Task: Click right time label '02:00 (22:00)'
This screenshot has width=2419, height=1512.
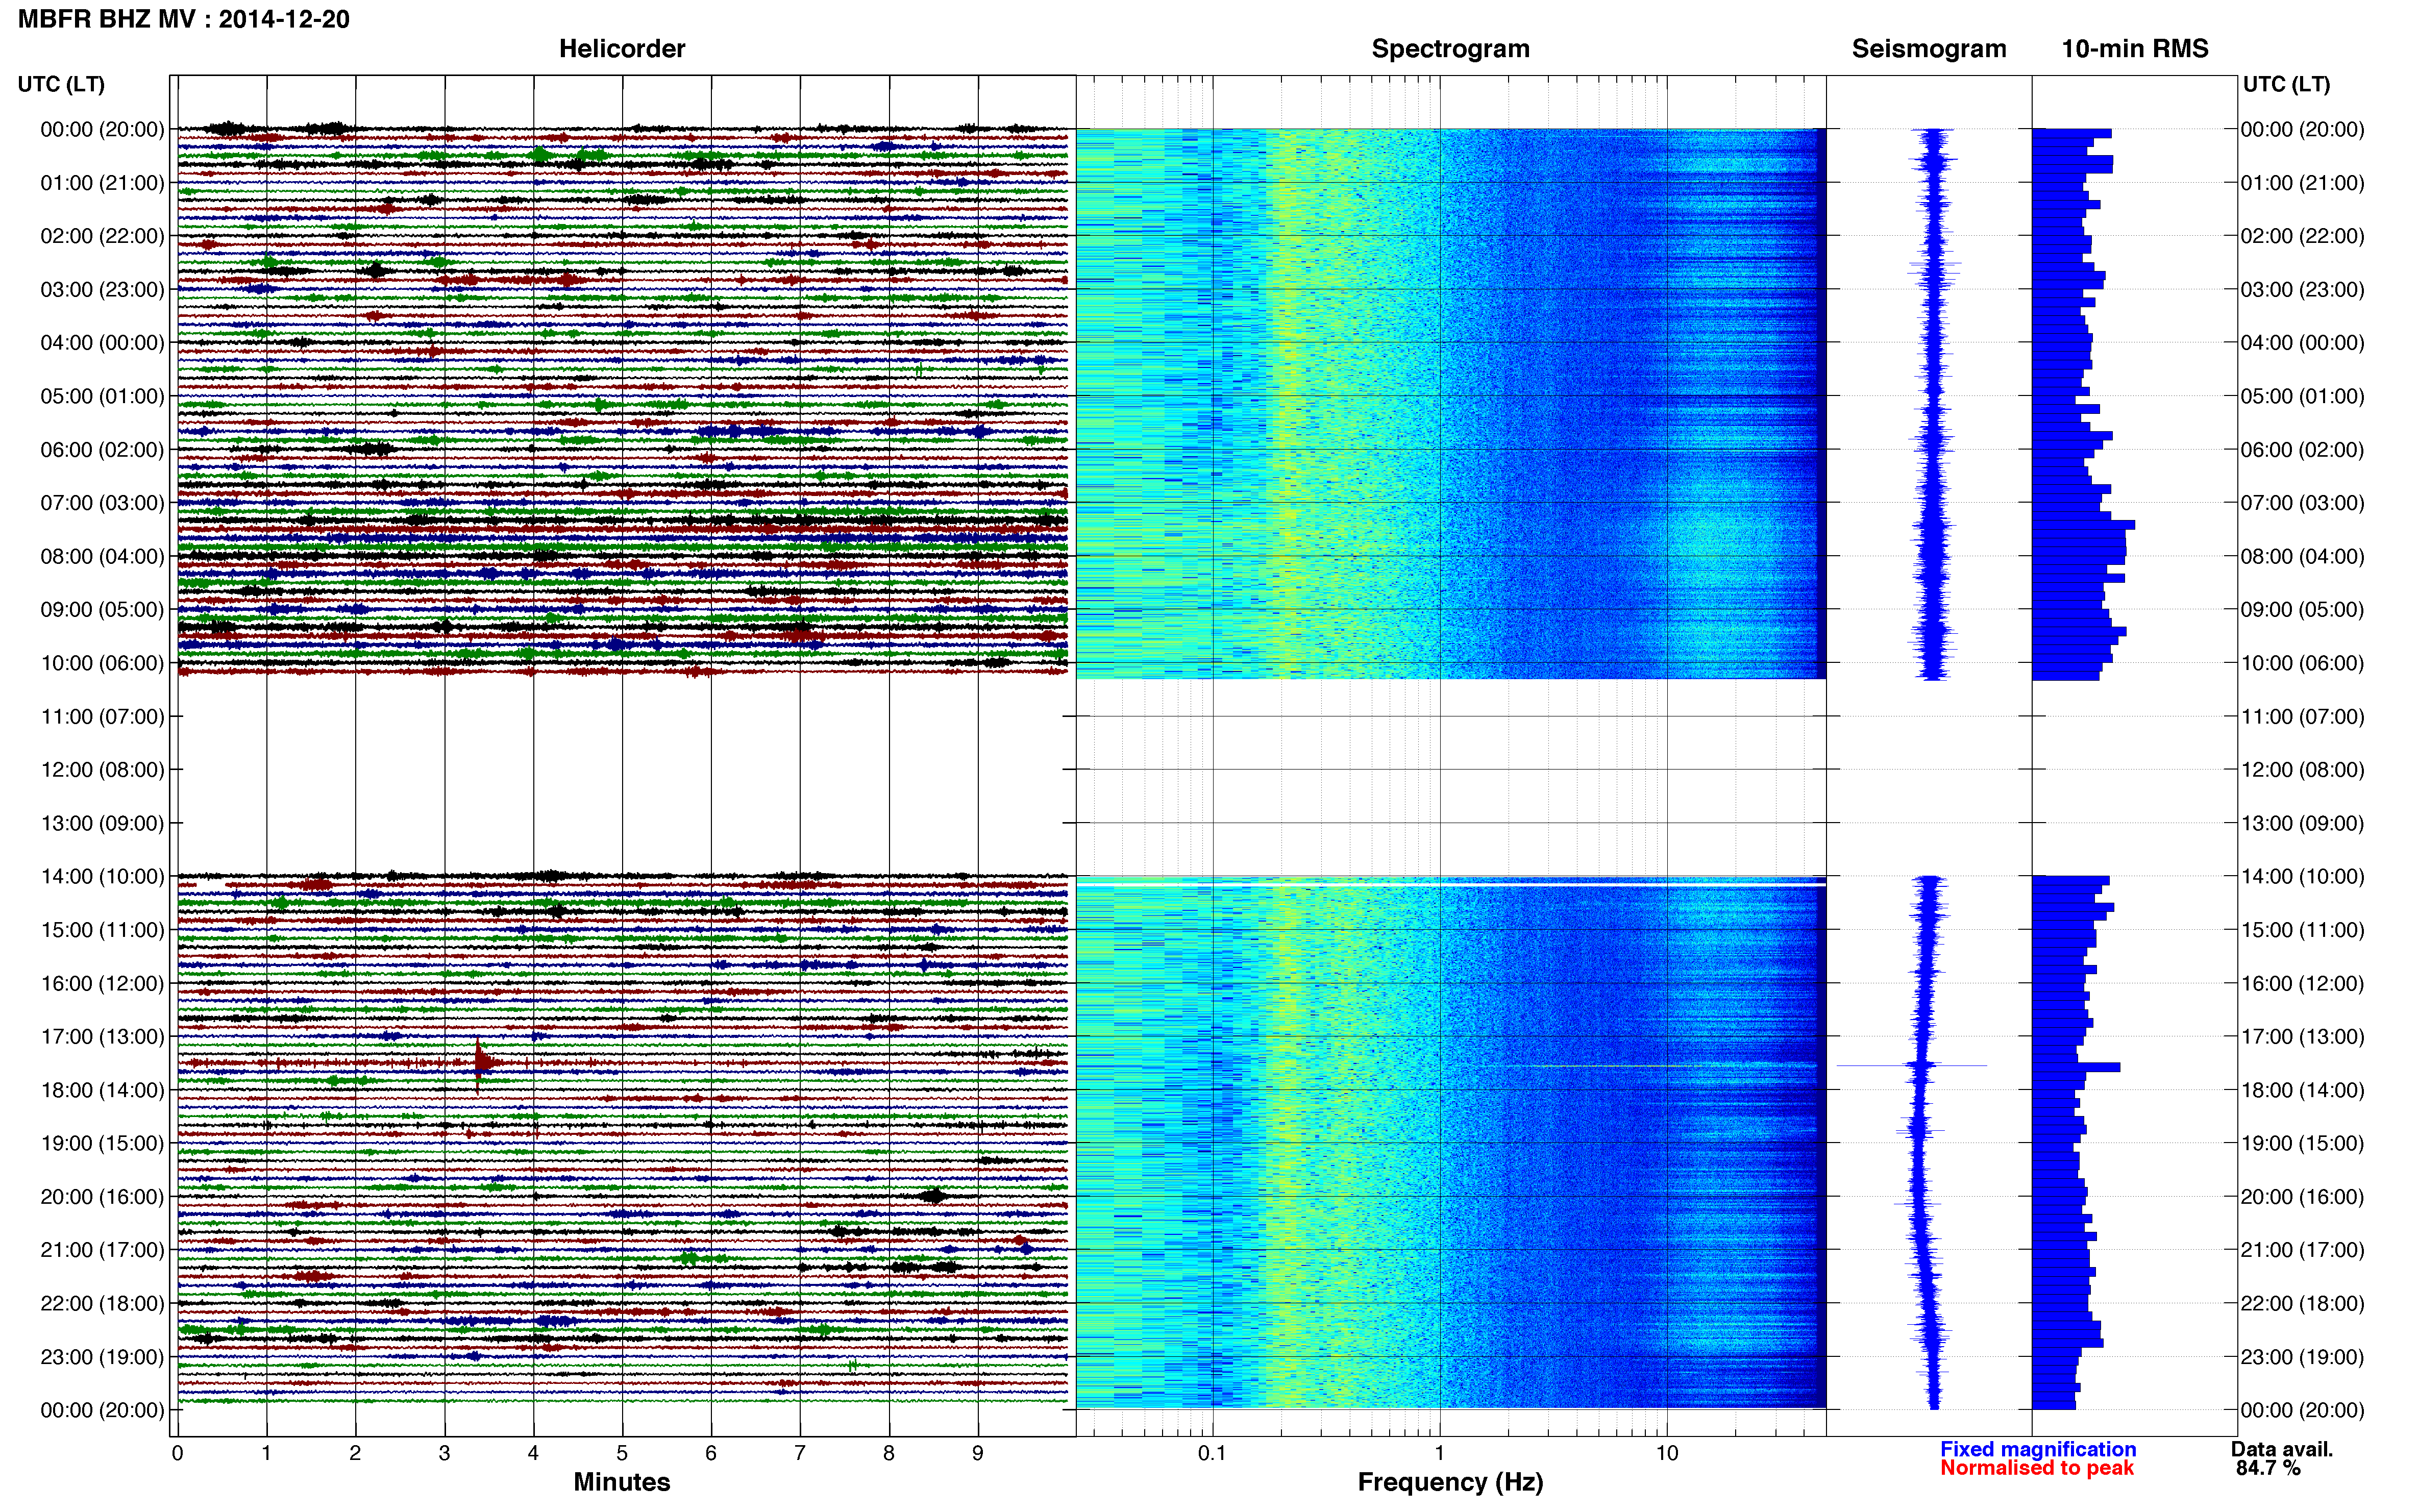Action: coord(2302,236)
